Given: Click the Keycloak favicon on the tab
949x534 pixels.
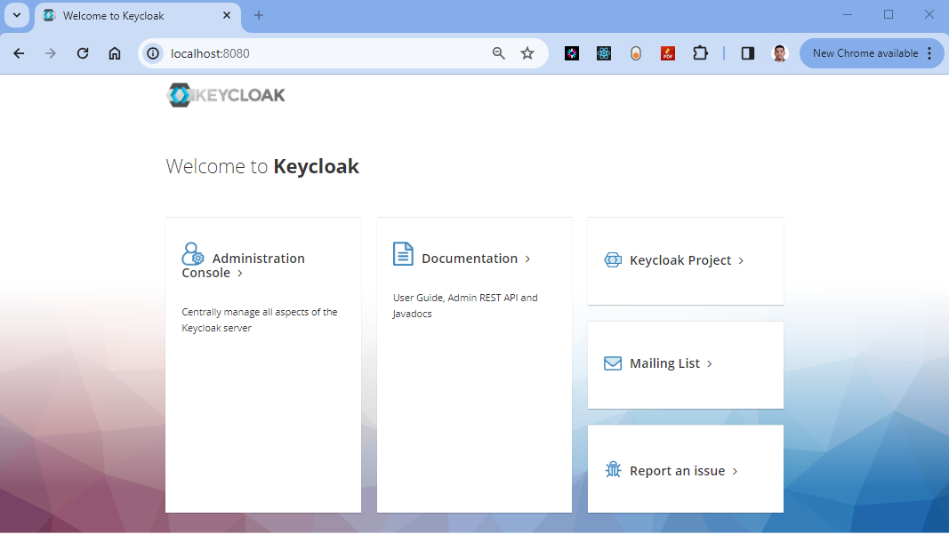Looking at the screenshot, I should tap(49, 16).
